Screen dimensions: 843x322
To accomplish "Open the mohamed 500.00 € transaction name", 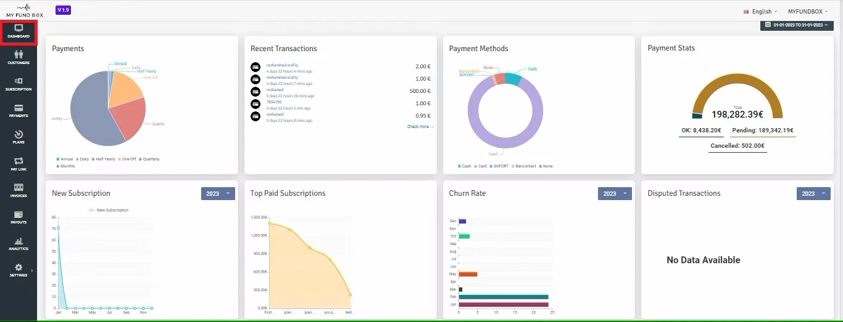I will pos(275,89).
